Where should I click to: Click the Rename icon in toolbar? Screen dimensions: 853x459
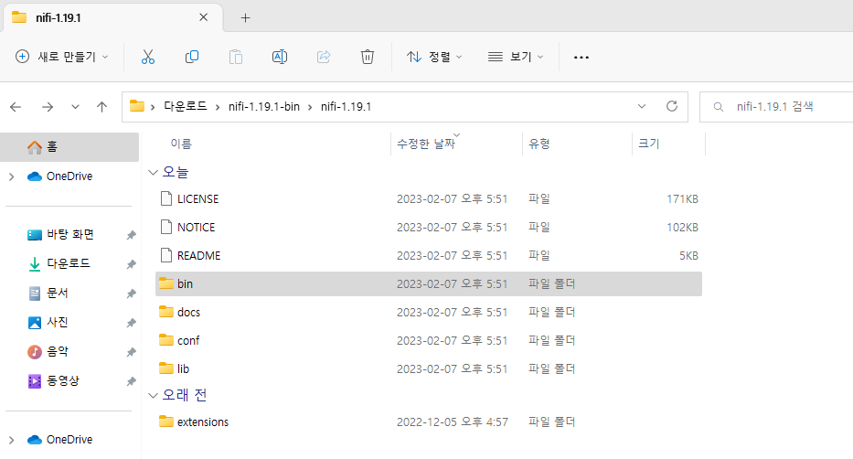pyautogui.click(x=280, y=57)
